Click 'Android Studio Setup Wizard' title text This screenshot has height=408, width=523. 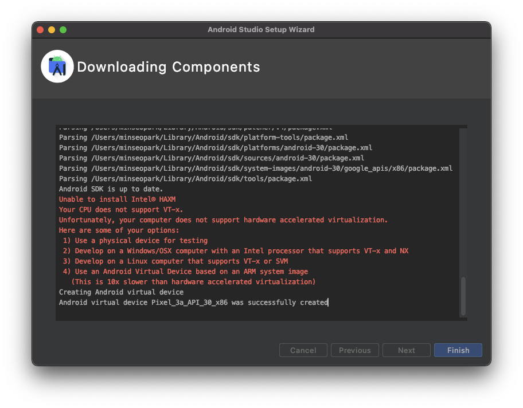point(261,30)
